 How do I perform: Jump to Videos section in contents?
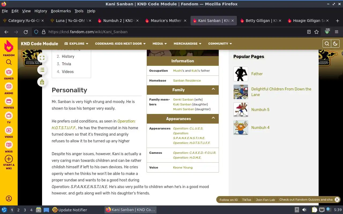[x=68, y=72]
